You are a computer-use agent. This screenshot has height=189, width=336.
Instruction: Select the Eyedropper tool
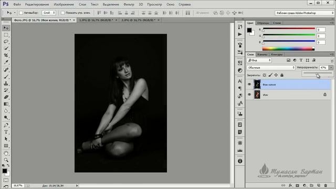coord(6,62)
